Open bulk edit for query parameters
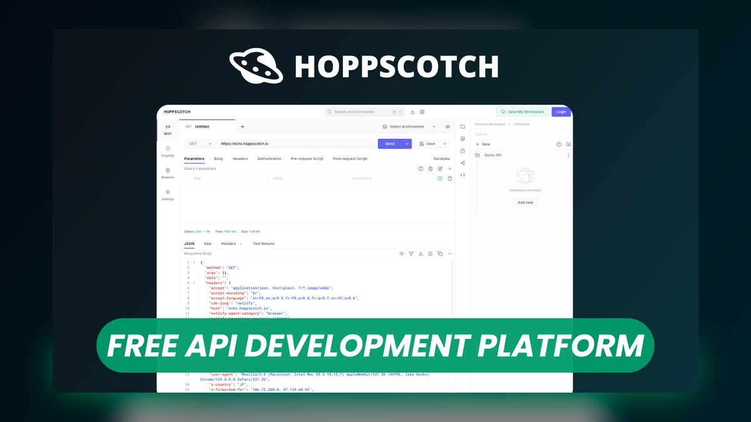The height and width of the screenshot is (422, 751). 440,169
